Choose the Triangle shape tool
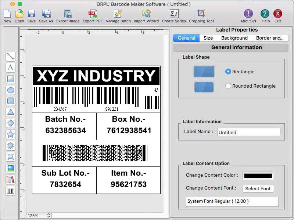This screenshot has width=294, height=220. tap(11, 112)
